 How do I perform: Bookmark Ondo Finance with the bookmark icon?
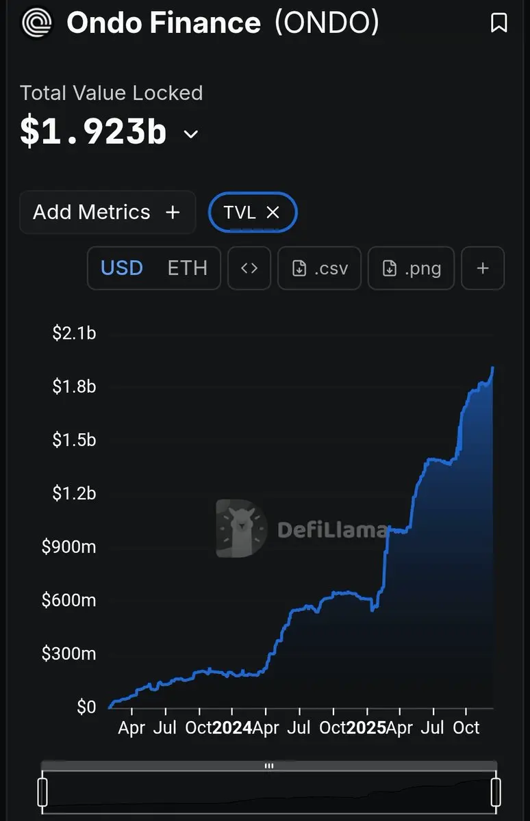(x=499, y=23)
